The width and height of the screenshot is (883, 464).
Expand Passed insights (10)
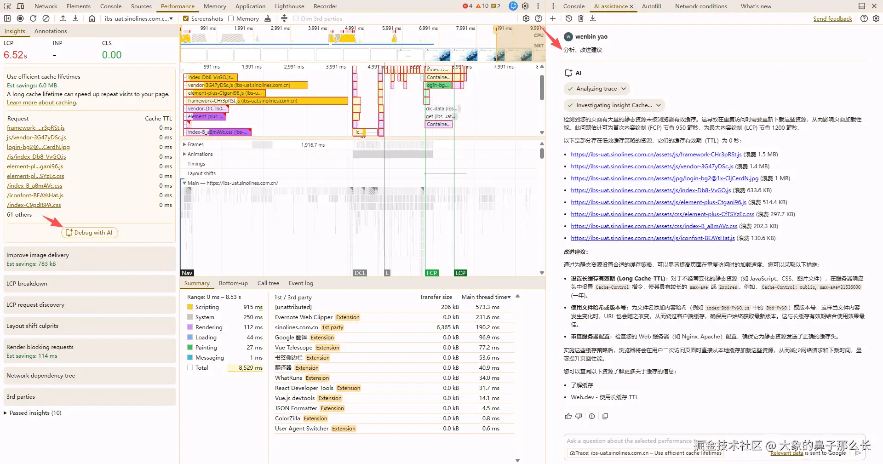[x=32, y=413]
